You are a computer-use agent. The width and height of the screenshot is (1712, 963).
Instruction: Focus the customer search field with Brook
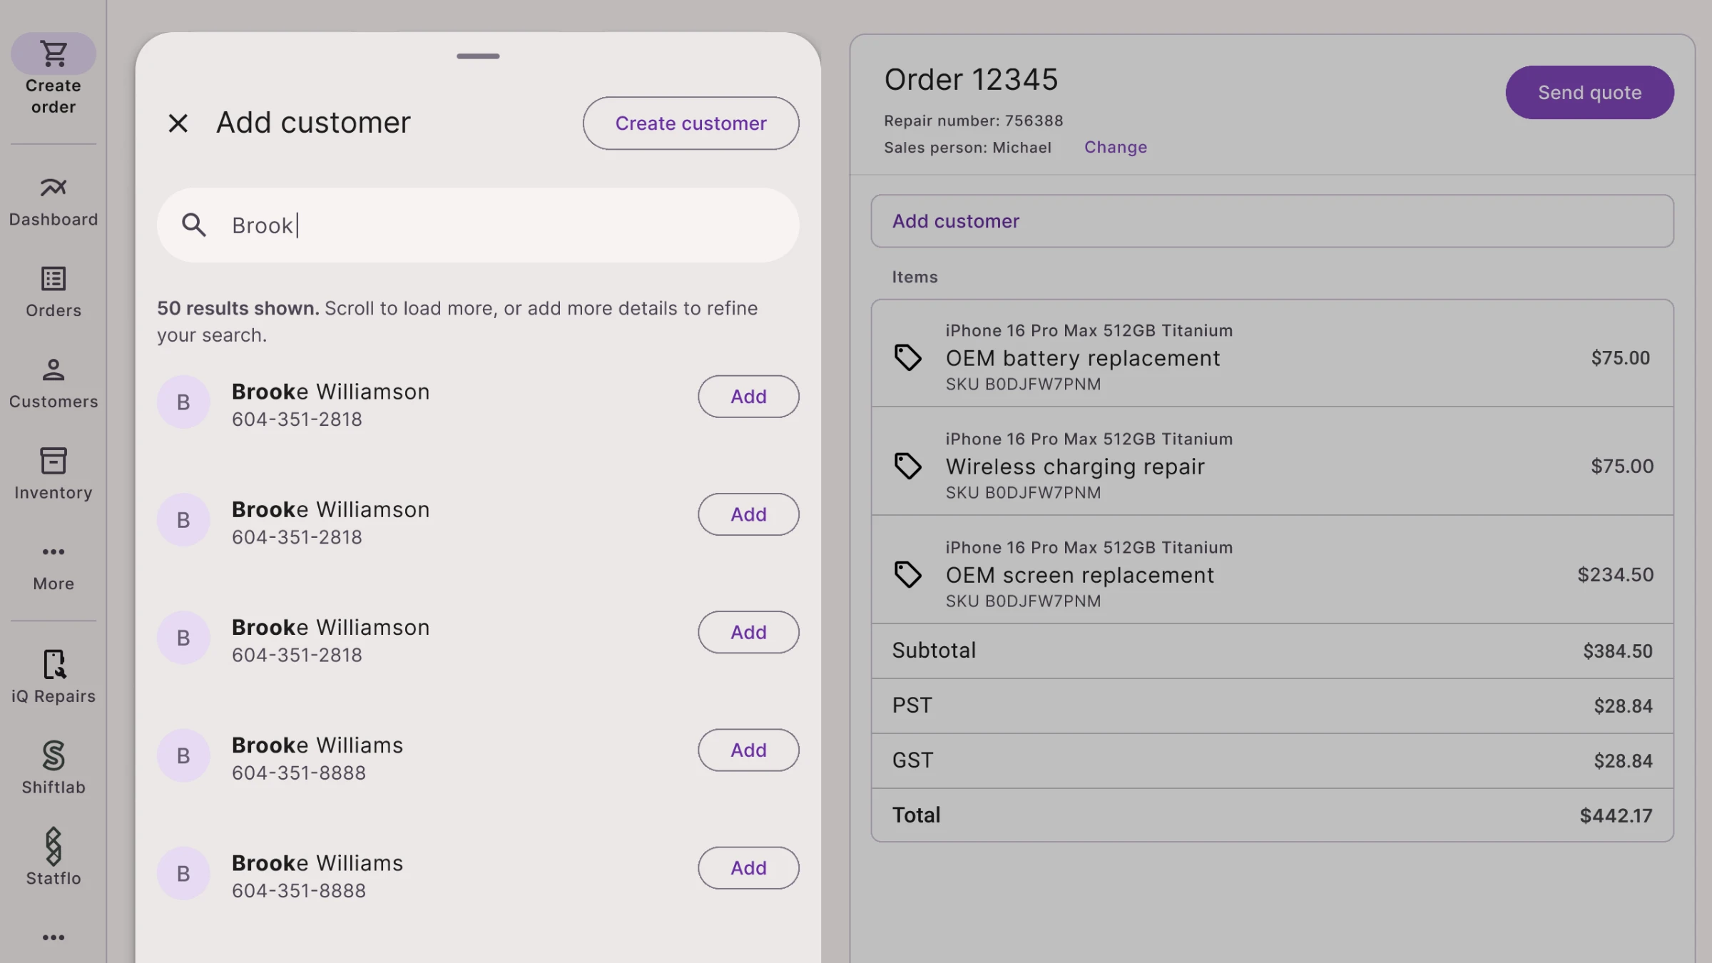478,225
